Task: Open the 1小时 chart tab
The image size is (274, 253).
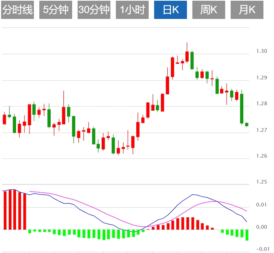Action: click(132, 10)
